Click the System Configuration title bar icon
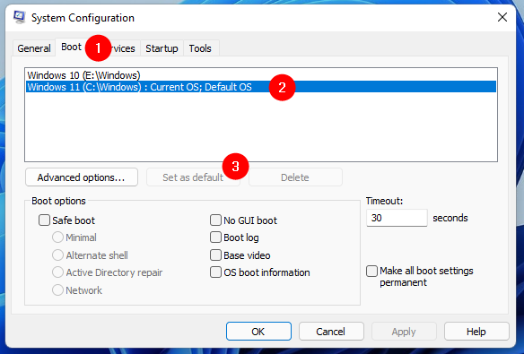 19,17
